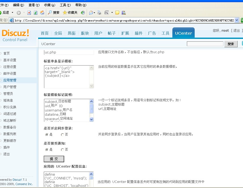Switch to the 首页 top navigation tab
Screen dimensions: 243x188
pyautogui.click(x=45, y=33)
